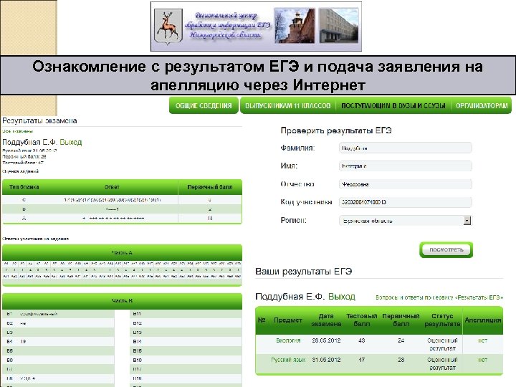Open the Регион dropdown list

click(x=406, y=221)
